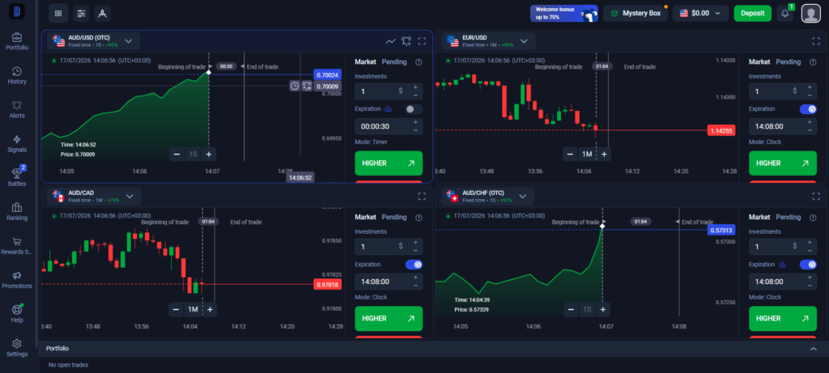Open notifications bell in top bar
Screen dimensions: 829x373
click(784, 13)
